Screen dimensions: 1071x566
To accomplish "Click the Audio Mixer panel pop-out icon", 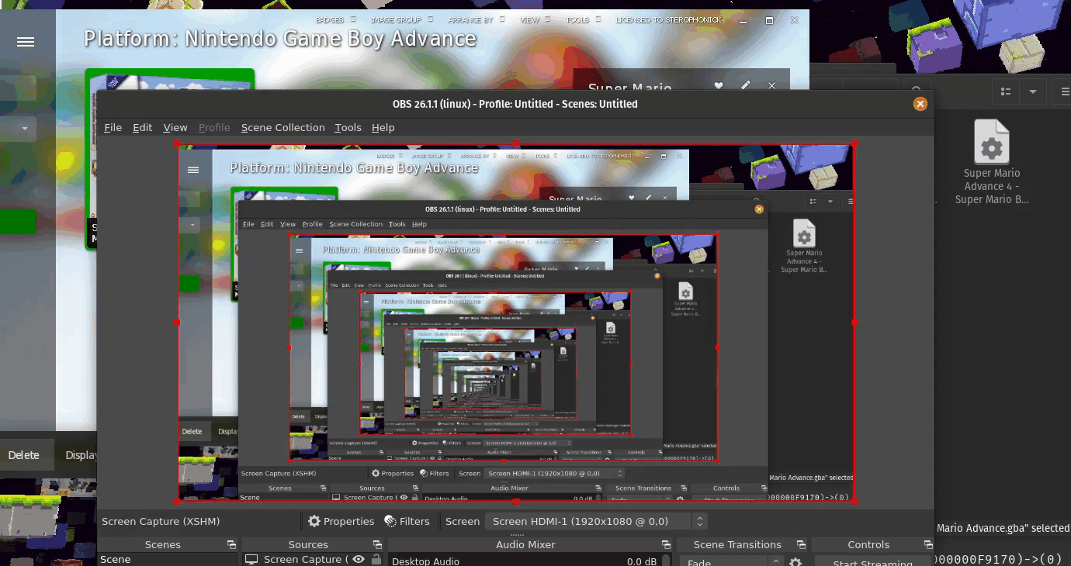I will (x=666, y=544).
